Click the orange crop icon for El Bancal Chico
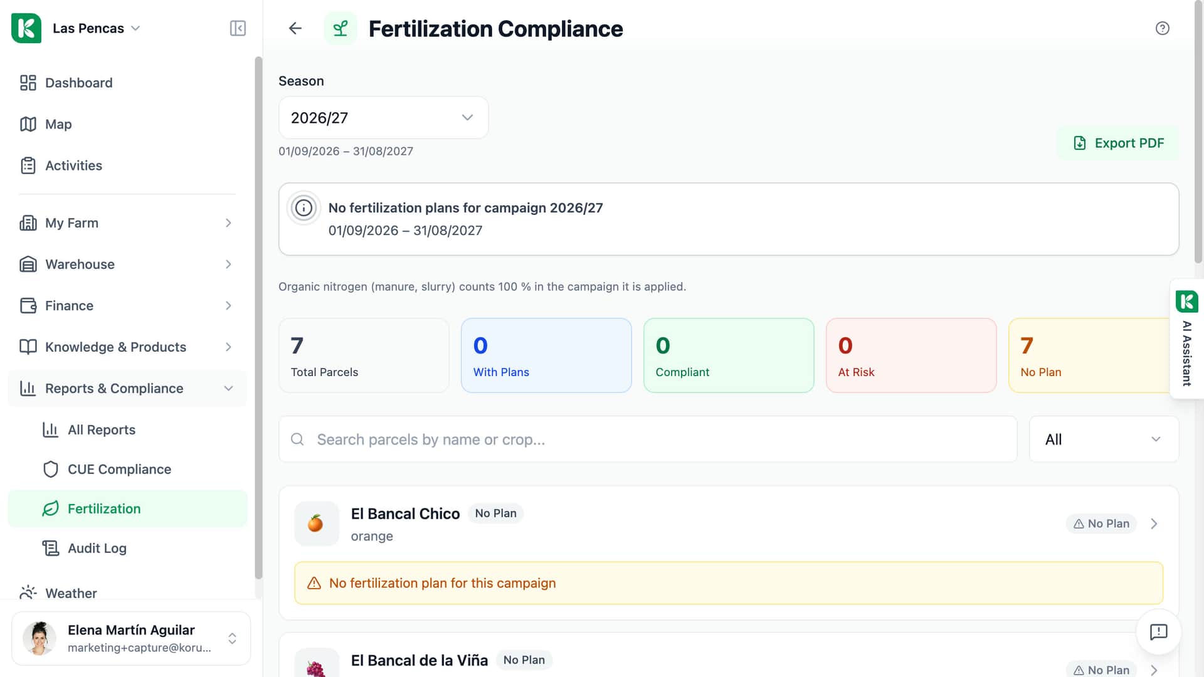 (316, 523)
